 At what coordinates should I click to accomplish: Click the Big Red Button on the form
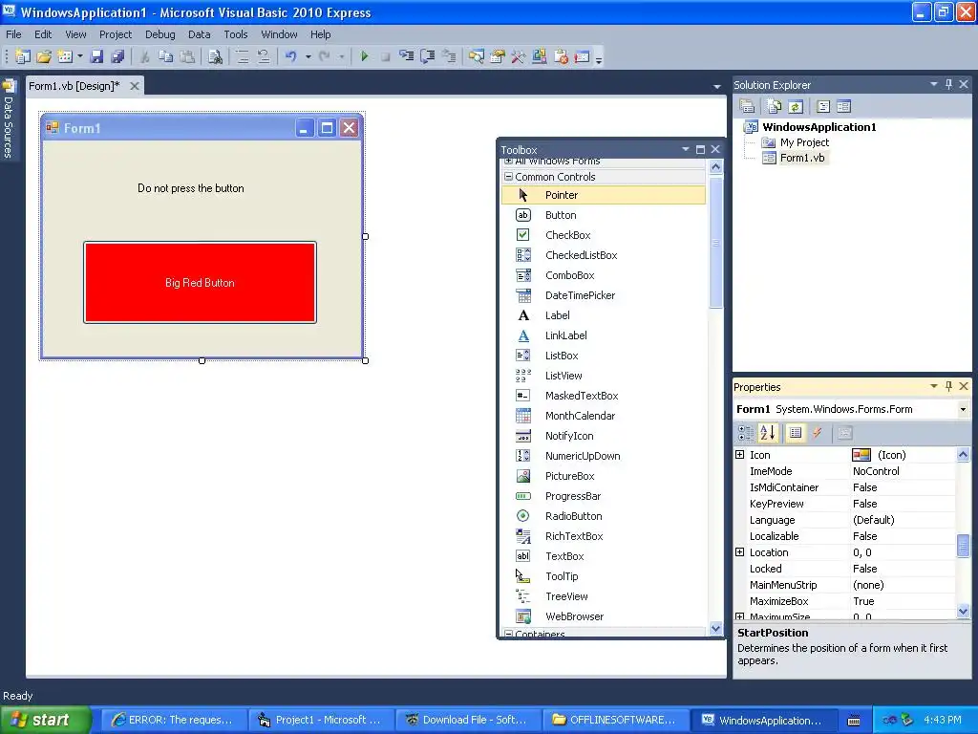pos(200,283)
